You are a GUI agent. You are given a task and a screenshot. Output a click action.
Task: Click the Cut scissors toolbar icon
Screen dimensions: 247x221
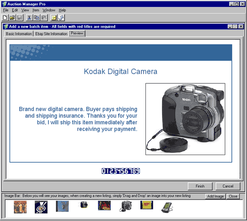pos(29,18)
